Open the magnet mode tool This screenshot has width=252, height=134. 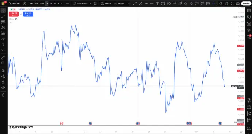(x=3, y=70)
